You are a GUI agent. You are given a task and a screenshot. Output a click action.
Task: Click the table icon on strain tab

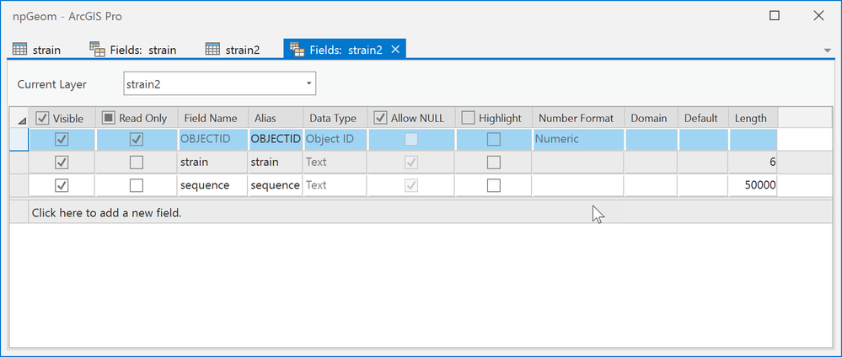19,50
